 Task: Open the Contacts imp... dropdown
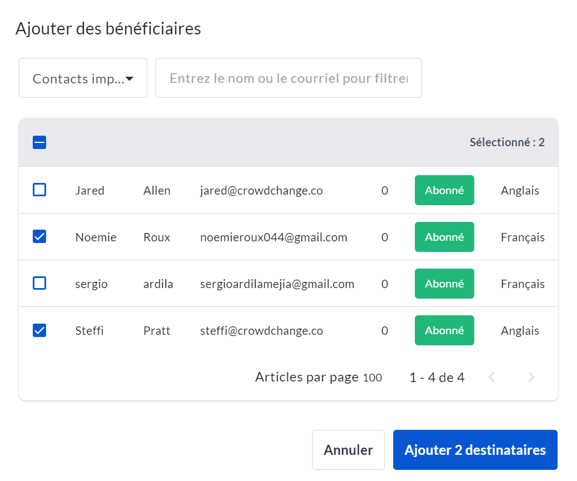tap(83, 78)
